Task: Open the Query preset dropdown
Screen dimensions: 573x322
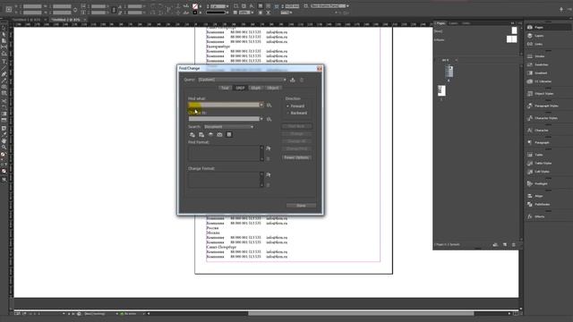Action: coord(243,80)
